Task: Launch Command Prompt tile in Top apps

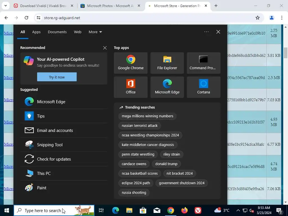Action: pyautogui.click(x=204, y=63)
